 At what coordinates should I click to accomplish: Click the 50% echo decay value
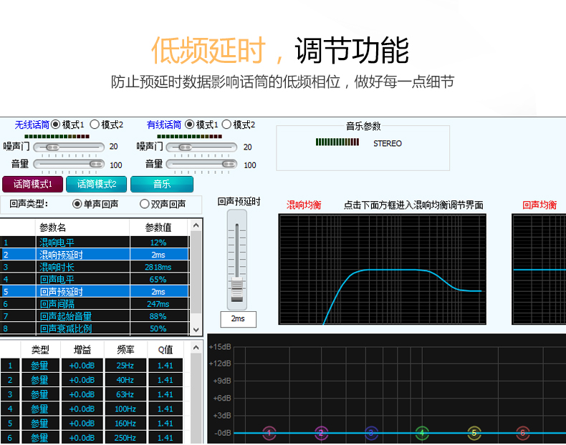click(158, 328)
